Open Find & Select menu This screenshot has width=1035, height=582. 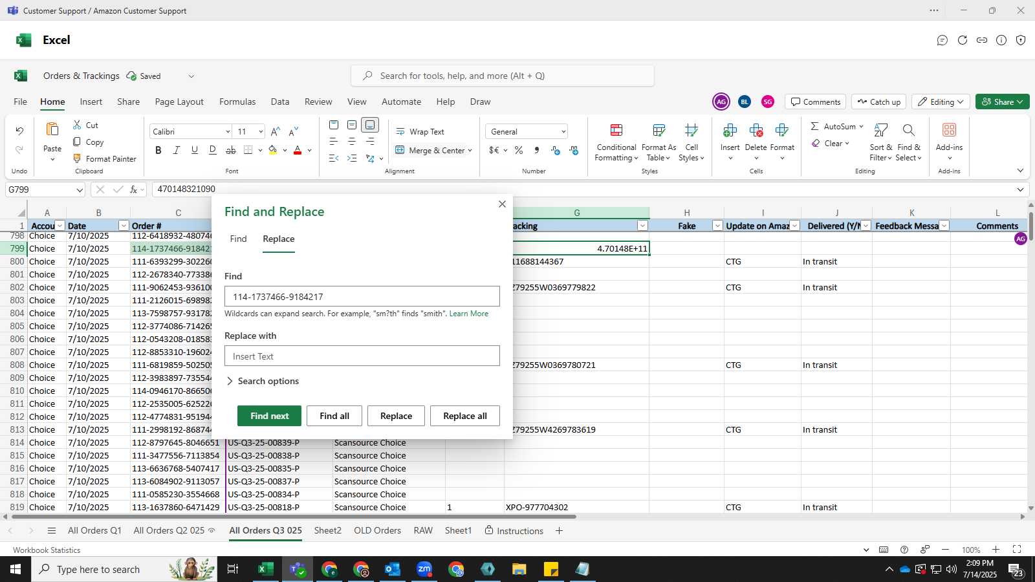coord(909,142)
